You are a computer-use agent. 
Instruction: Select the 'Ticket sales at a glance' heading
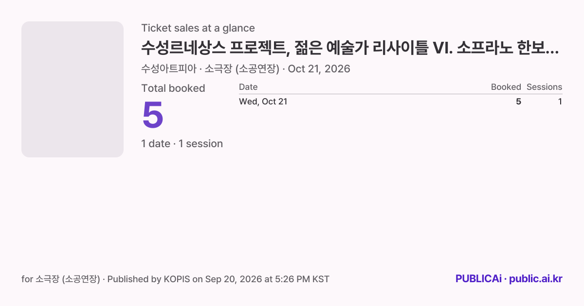(198, 28)
